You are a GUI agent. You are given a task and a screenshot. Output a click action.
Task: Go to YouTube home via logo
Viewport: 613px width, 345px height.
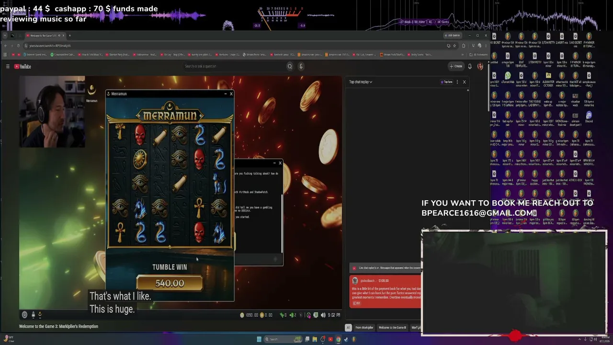pyautogui.click(x=23, y=67)
